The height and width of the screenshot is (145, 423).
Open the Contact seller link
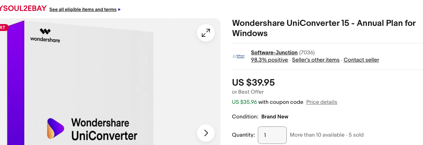click(x=361, y=60)
